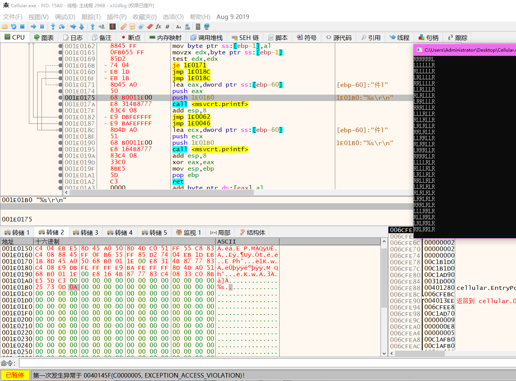Click disassembly horizontal scroll left arrow

[67, 193]
